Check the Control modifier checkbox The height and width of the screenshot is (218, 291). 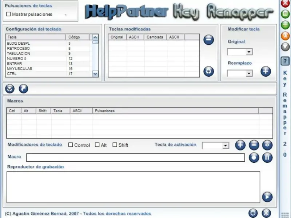(x=71, y=145)
